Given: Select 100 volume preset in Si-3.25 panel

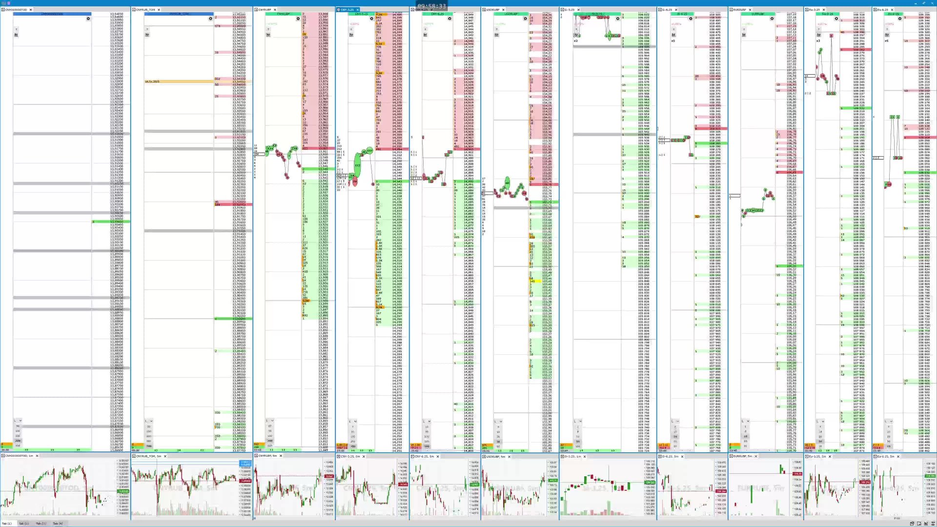Looking at the screenshot, I should click(578, 446).
